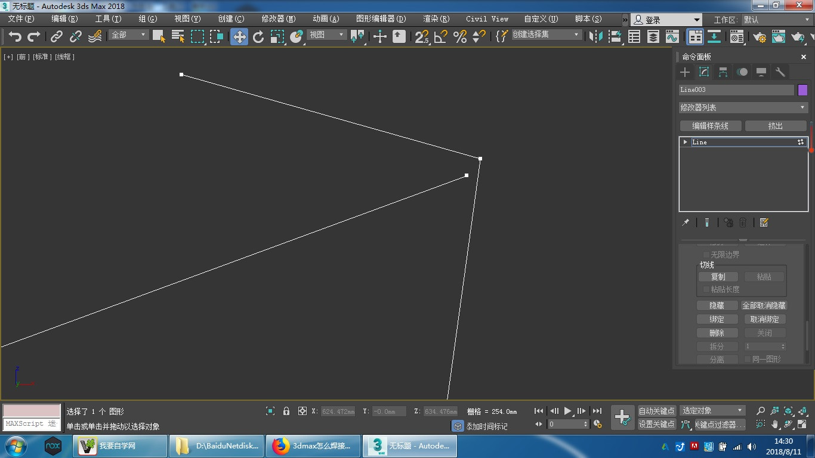Click the Bind to Space Warp icon
815x458 pixels.
click(x=95, y=37)
